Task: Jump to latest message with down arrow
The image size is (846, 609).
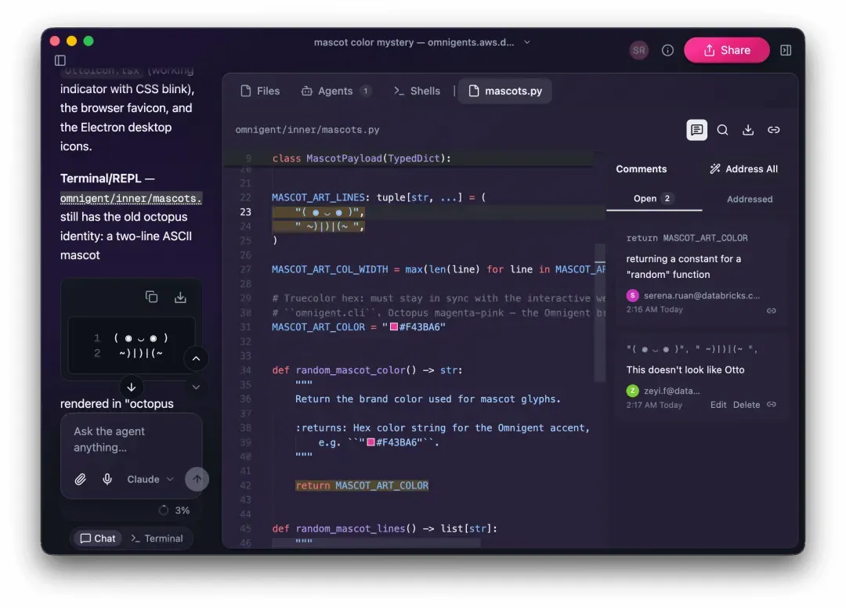Action: point(131,387)
